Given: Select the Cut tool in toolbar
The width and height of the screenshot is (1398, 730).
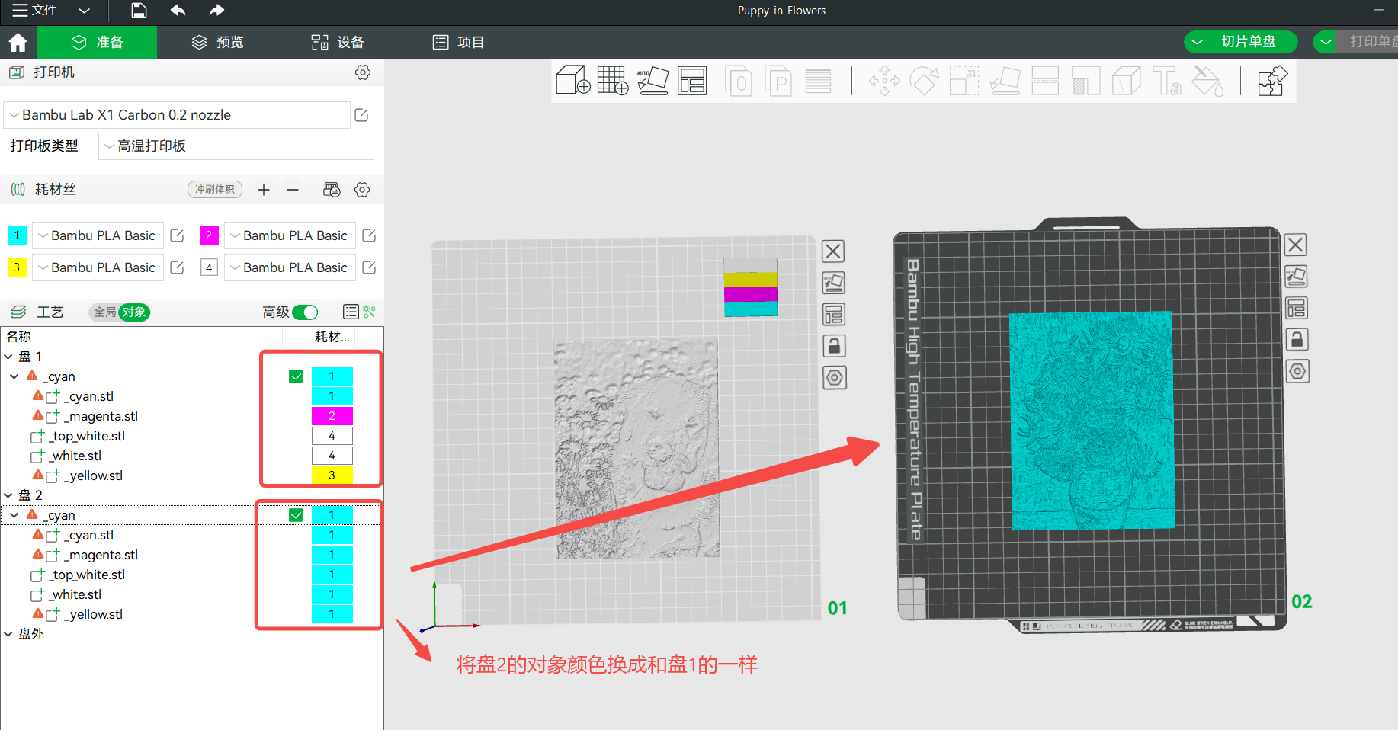Looking at the screenshot, I should (1045, 80).
